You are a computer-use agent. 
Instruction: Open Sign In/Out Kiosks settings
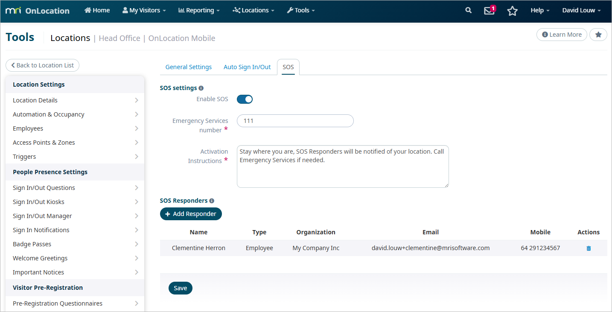75,202
